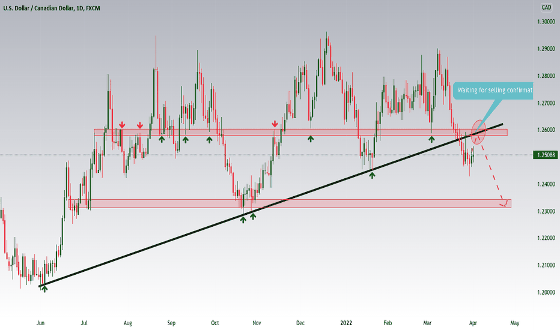Click the 1.26000 price axis label

click(x=546, y=130)
